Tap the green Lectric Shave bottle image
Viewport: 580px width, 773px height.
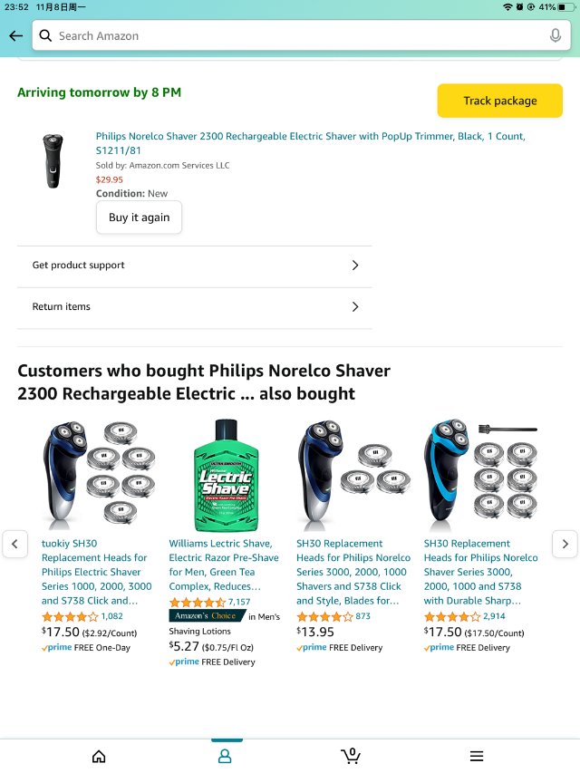[x=226, y=475]
